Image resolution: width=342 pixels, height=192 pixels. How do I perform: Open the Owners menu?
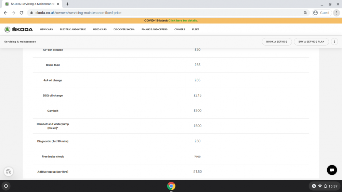pyautogui.click(x=180, y=29)
